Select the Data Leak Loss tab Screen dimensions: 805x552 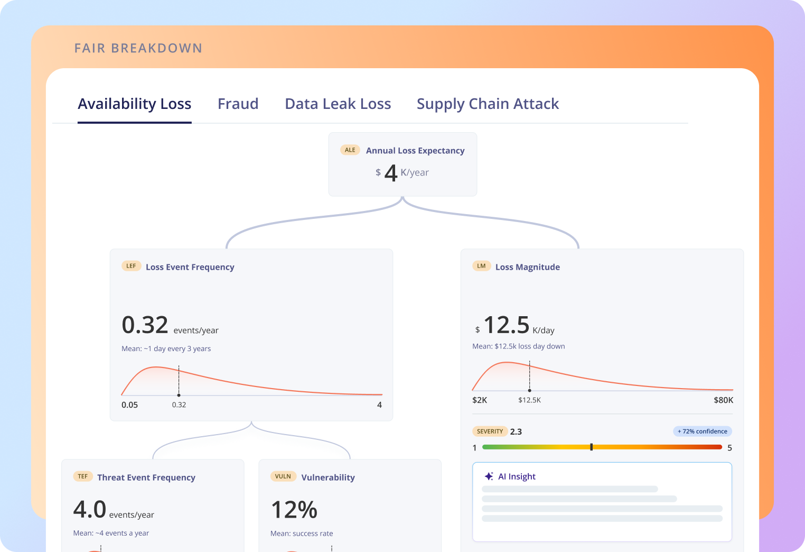coord(338,104)
